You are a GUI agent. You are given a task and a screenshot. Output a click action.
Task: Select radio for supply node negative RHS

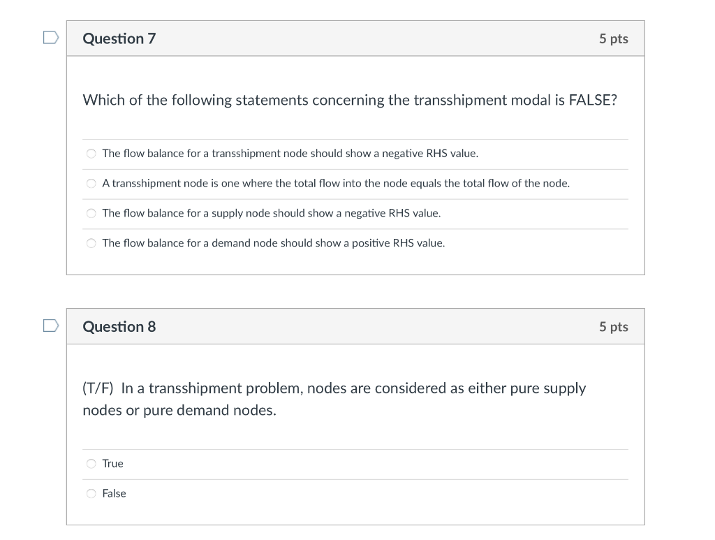pos(91,214)
